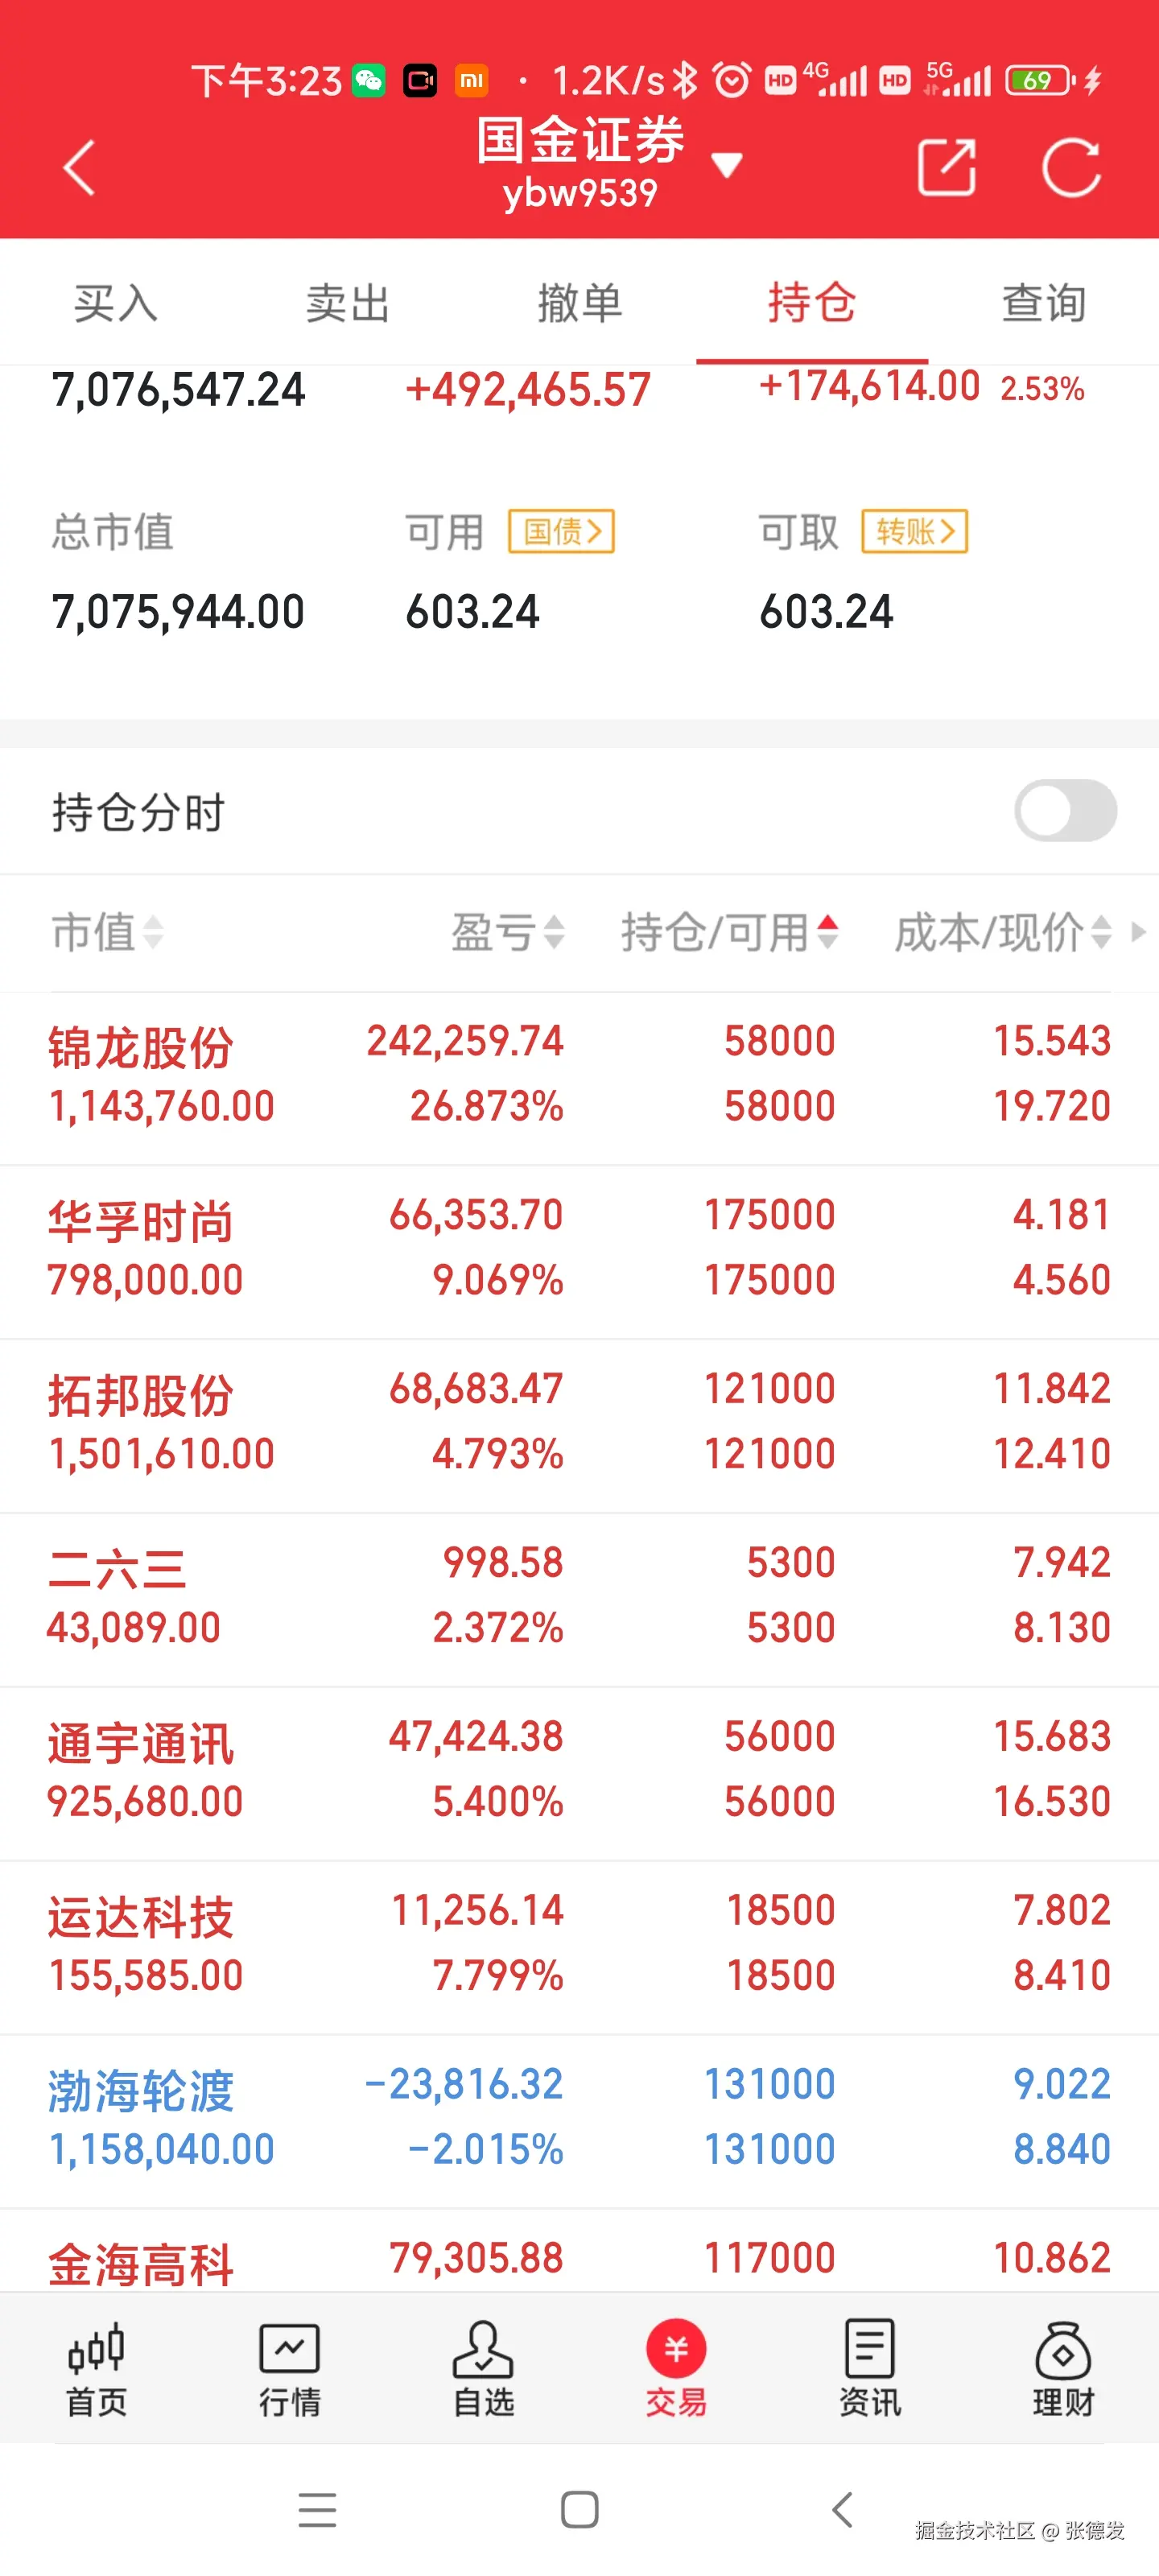Viewport: 1159px width, 2576px height.
Task: Tap the 转账 transfer button
Action: point(914,531)
